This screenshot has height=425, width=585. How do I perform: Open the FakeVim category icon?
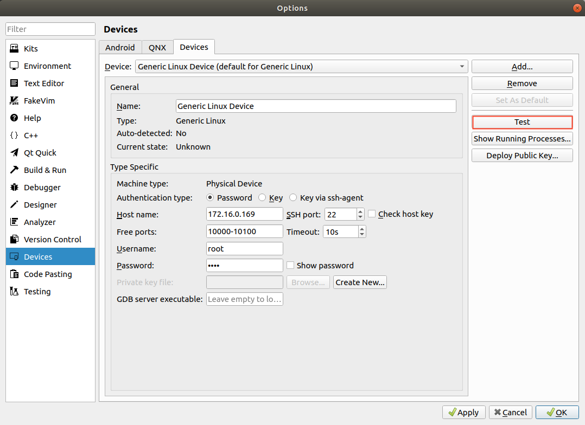point(15,101)
